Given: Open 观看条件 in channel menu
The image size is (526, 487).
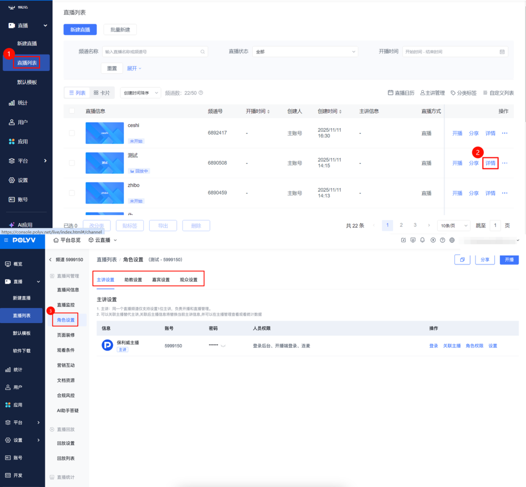Looking at the screenshot, I should point(66,350).
